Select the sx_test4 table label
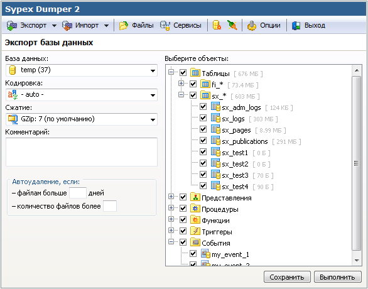This screenshot has height=289, width=368. coord(235,187)
